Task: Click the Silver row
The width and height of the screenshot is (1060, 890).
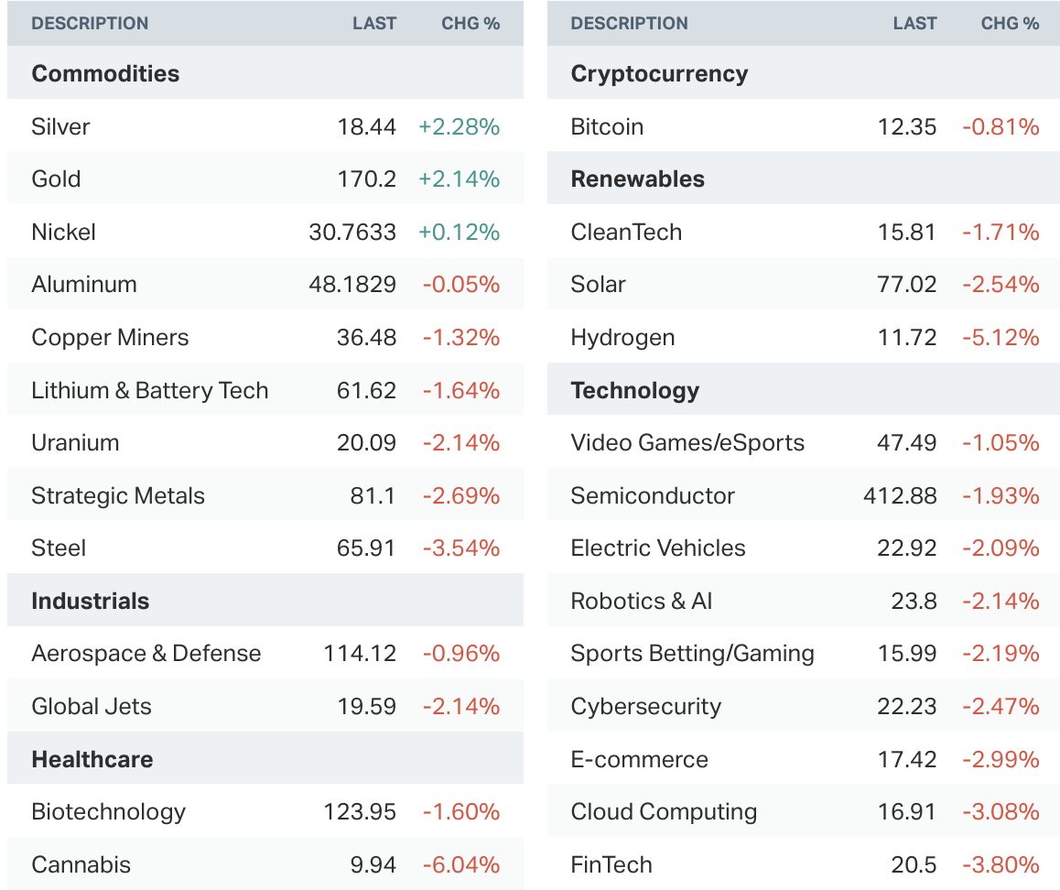Action: pyautogui.click(x=60, y=126)
